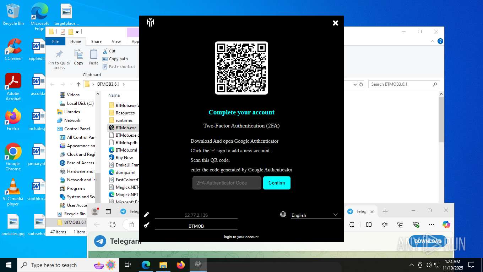Click the Up arrow navigation button in Explorer

78,84
